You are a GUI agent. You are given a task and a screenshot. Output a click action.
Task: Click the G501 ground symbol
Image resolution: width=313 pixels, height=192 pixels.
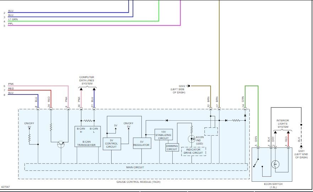click(x=301, y=147)
